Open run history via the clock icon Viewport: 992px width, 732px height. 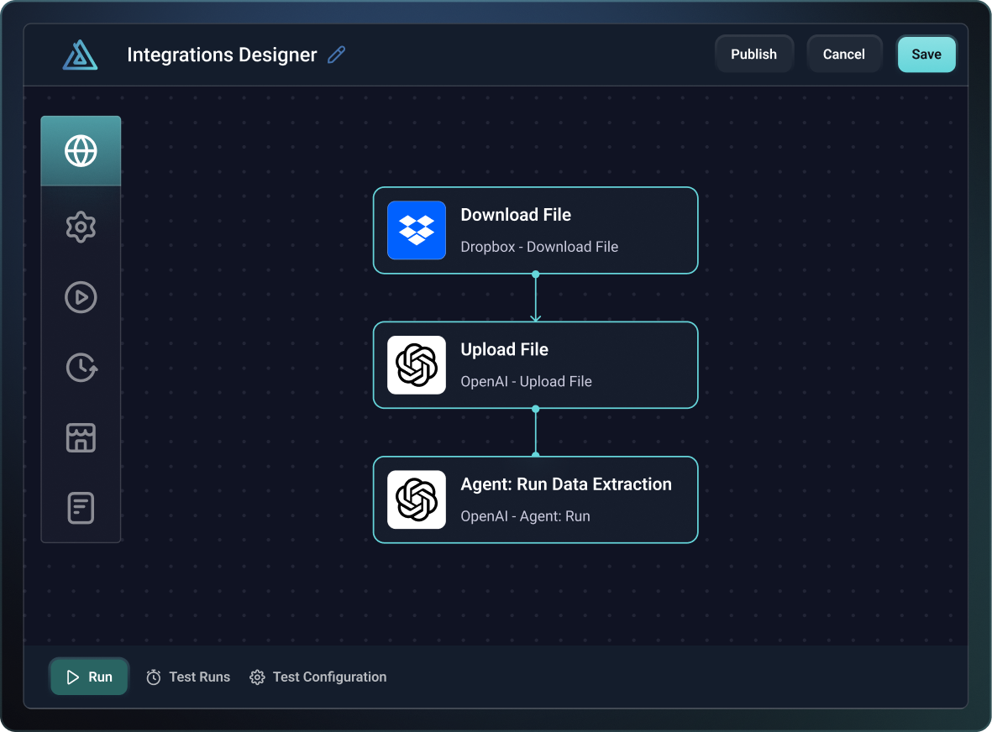click(x=81, y=367)
